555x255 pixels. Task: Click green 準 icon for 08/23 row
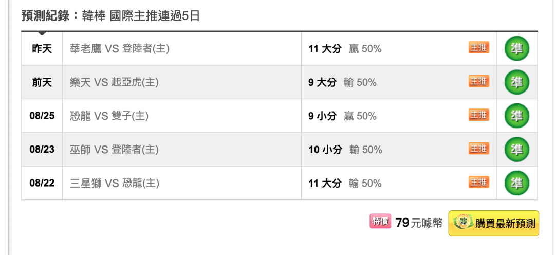(517, 150)
